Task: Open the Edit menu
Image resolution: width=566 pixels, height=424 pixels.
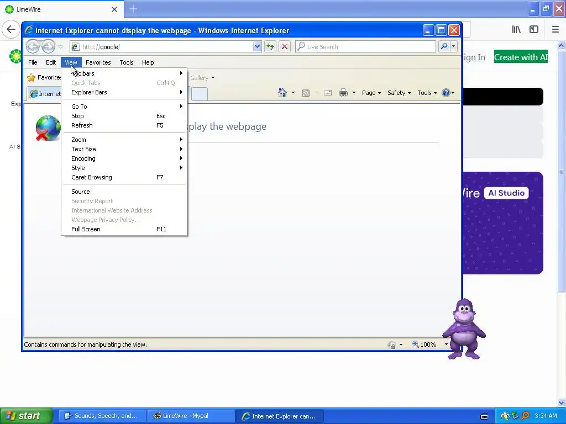Action: pos(50,62)
